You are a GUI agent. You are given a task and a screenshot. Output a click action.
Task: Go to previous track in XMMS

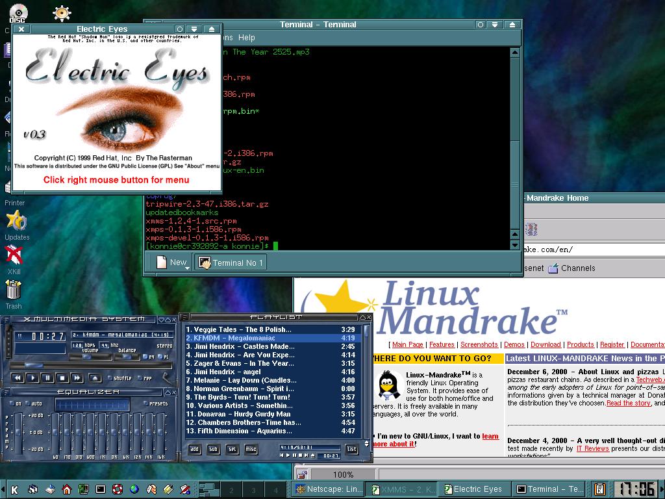pos(18,377)
